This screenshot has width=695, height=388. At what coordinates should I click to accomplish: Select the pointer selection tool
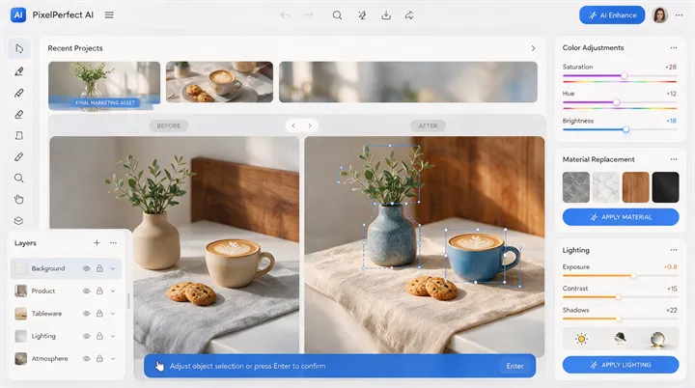point(19,48)
